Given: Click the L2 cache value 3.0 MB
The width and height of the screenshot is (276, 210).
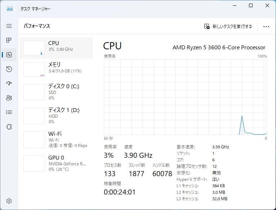Looking at the screenshot, I should 219,192.
